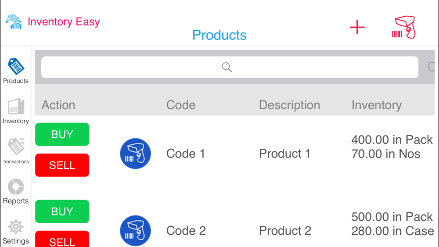Click the Description column header
439x247 pixels.
tap(289, 105)
